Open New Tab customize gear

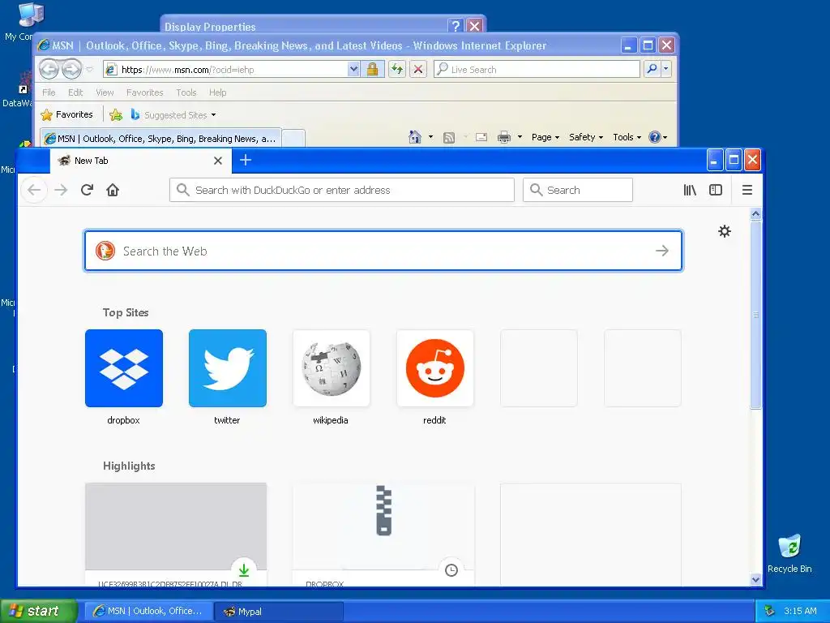(725, 231)
